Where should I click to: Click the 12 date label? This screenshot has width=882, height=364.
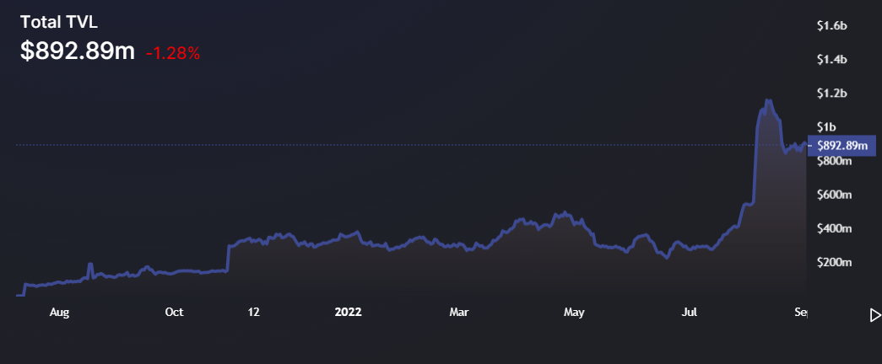point(254,313)
